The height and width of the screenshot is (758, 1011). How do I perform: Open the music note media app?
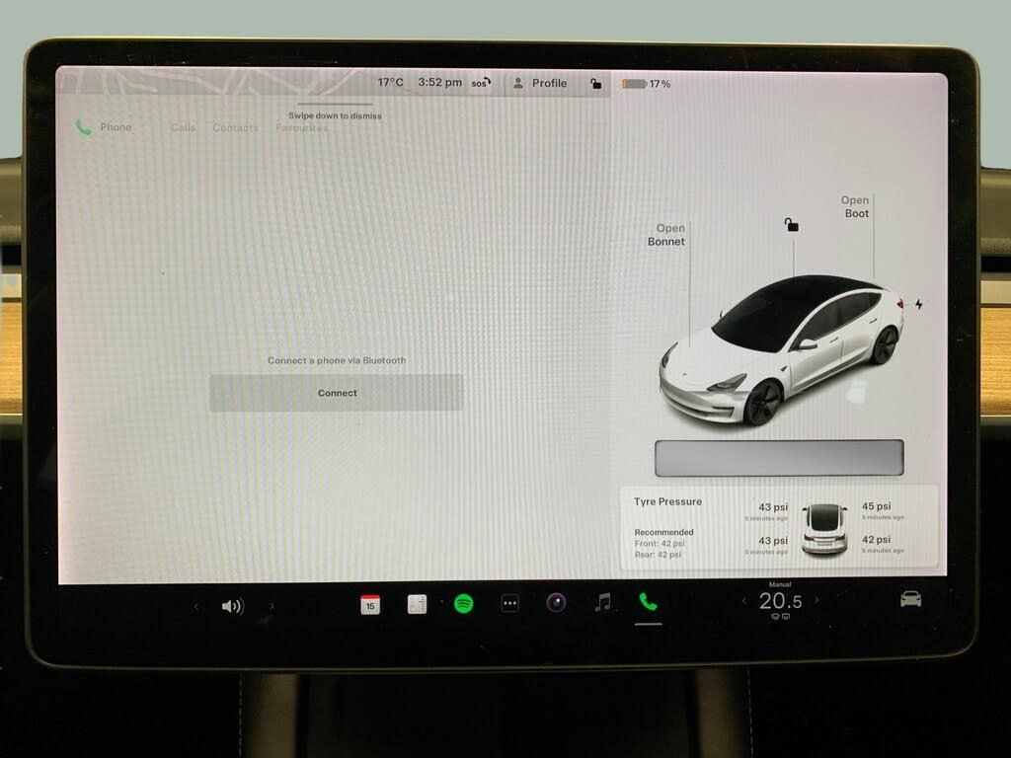[x=603, y=602]
